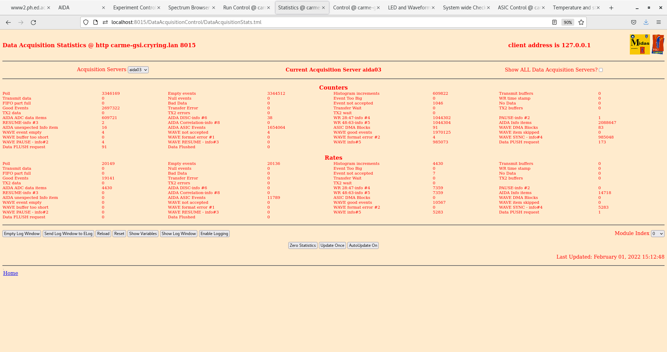
Task: Tick Show ALL Data Acquisition Servers checkbox
Action: [601, 70]
